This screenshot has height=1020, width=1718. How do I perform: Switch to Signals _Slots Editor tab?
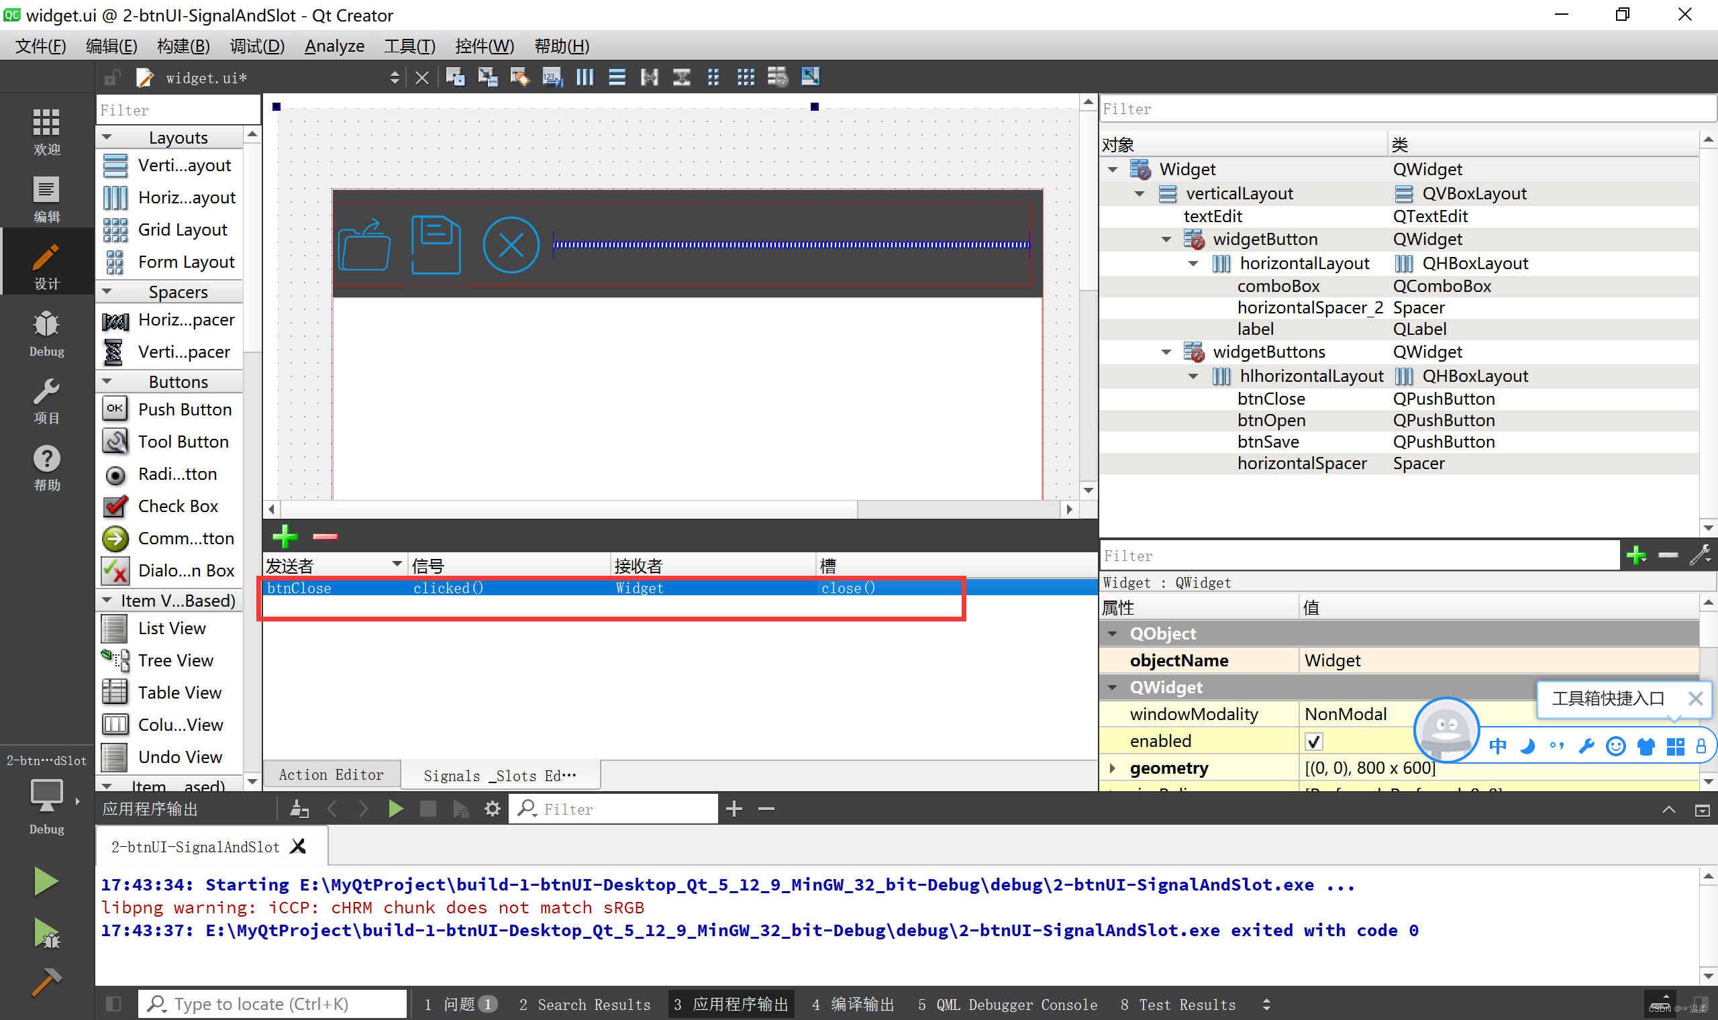pyautogui.click(x=500, y=775)
